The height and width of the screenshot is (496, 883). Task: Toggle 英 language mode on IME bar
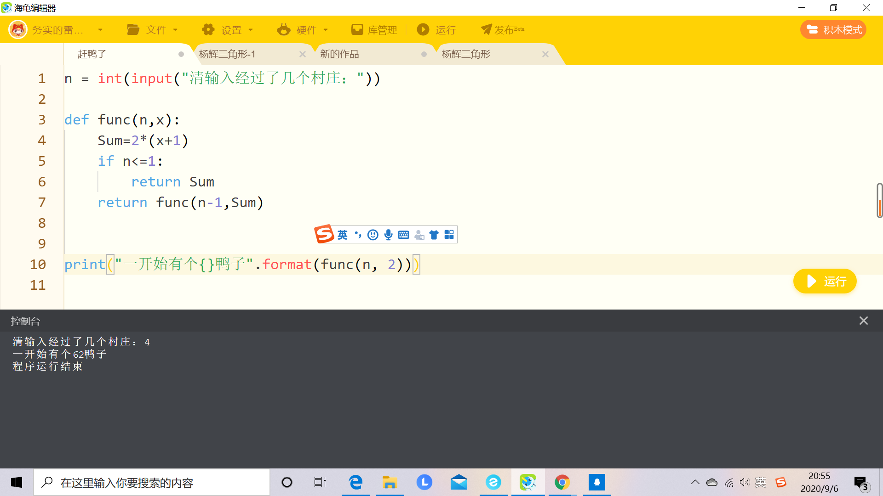coord(343,235)
